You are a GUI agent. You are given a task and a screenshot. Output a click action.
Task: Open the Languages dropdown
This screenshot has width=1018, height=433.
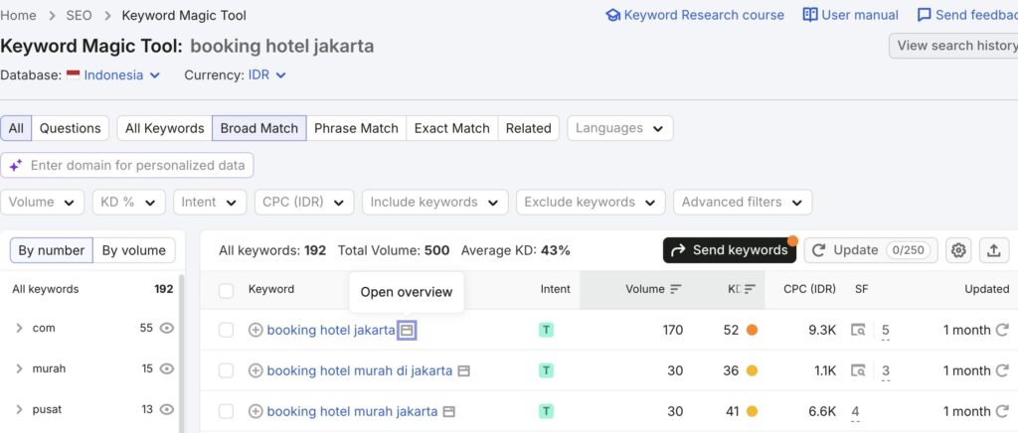pyautogui.click(x=620, y=128)
